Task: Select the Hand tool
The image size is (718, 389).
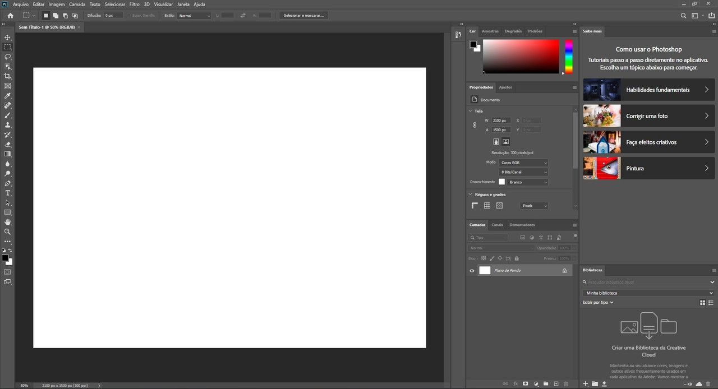Action: (7, 222)
